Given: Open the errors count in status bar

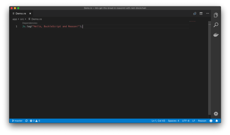Looking at the screenshot, I should click(32, 121).
